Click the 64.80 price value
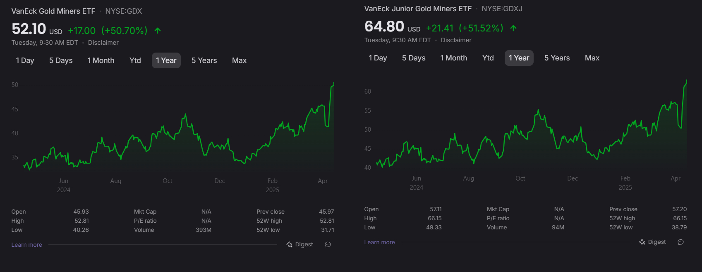The width and height of the screenshot is (702, 272). tap(384, 26)
